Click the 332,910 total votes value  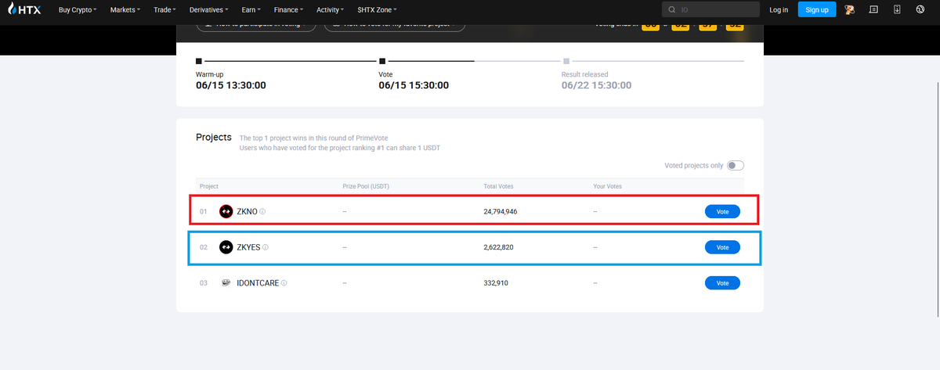tap(496, 283)
